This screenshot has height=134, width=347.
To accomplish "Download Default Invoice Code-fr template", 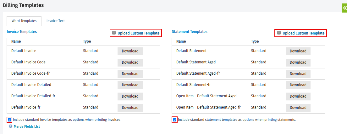I will click(130, 74).
